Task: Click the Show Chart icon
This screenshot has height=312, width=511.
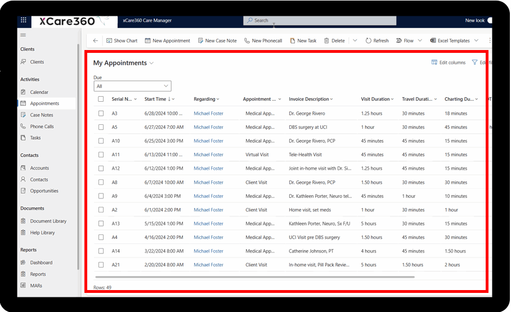Action: (109, 40)
